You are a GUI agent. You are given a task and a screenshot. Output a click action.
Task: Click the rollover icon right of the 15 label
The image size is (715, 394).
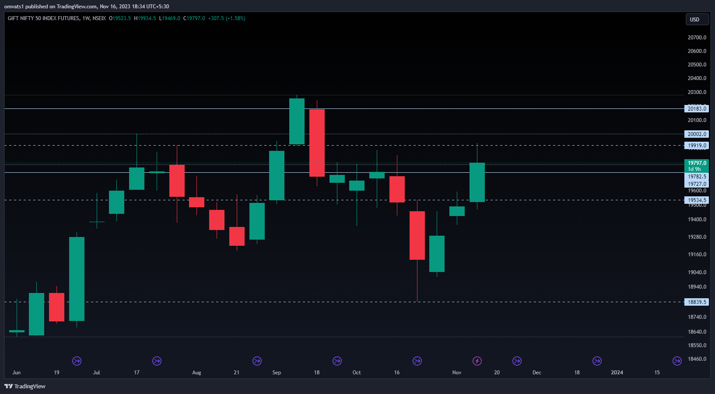pos(677,361)
